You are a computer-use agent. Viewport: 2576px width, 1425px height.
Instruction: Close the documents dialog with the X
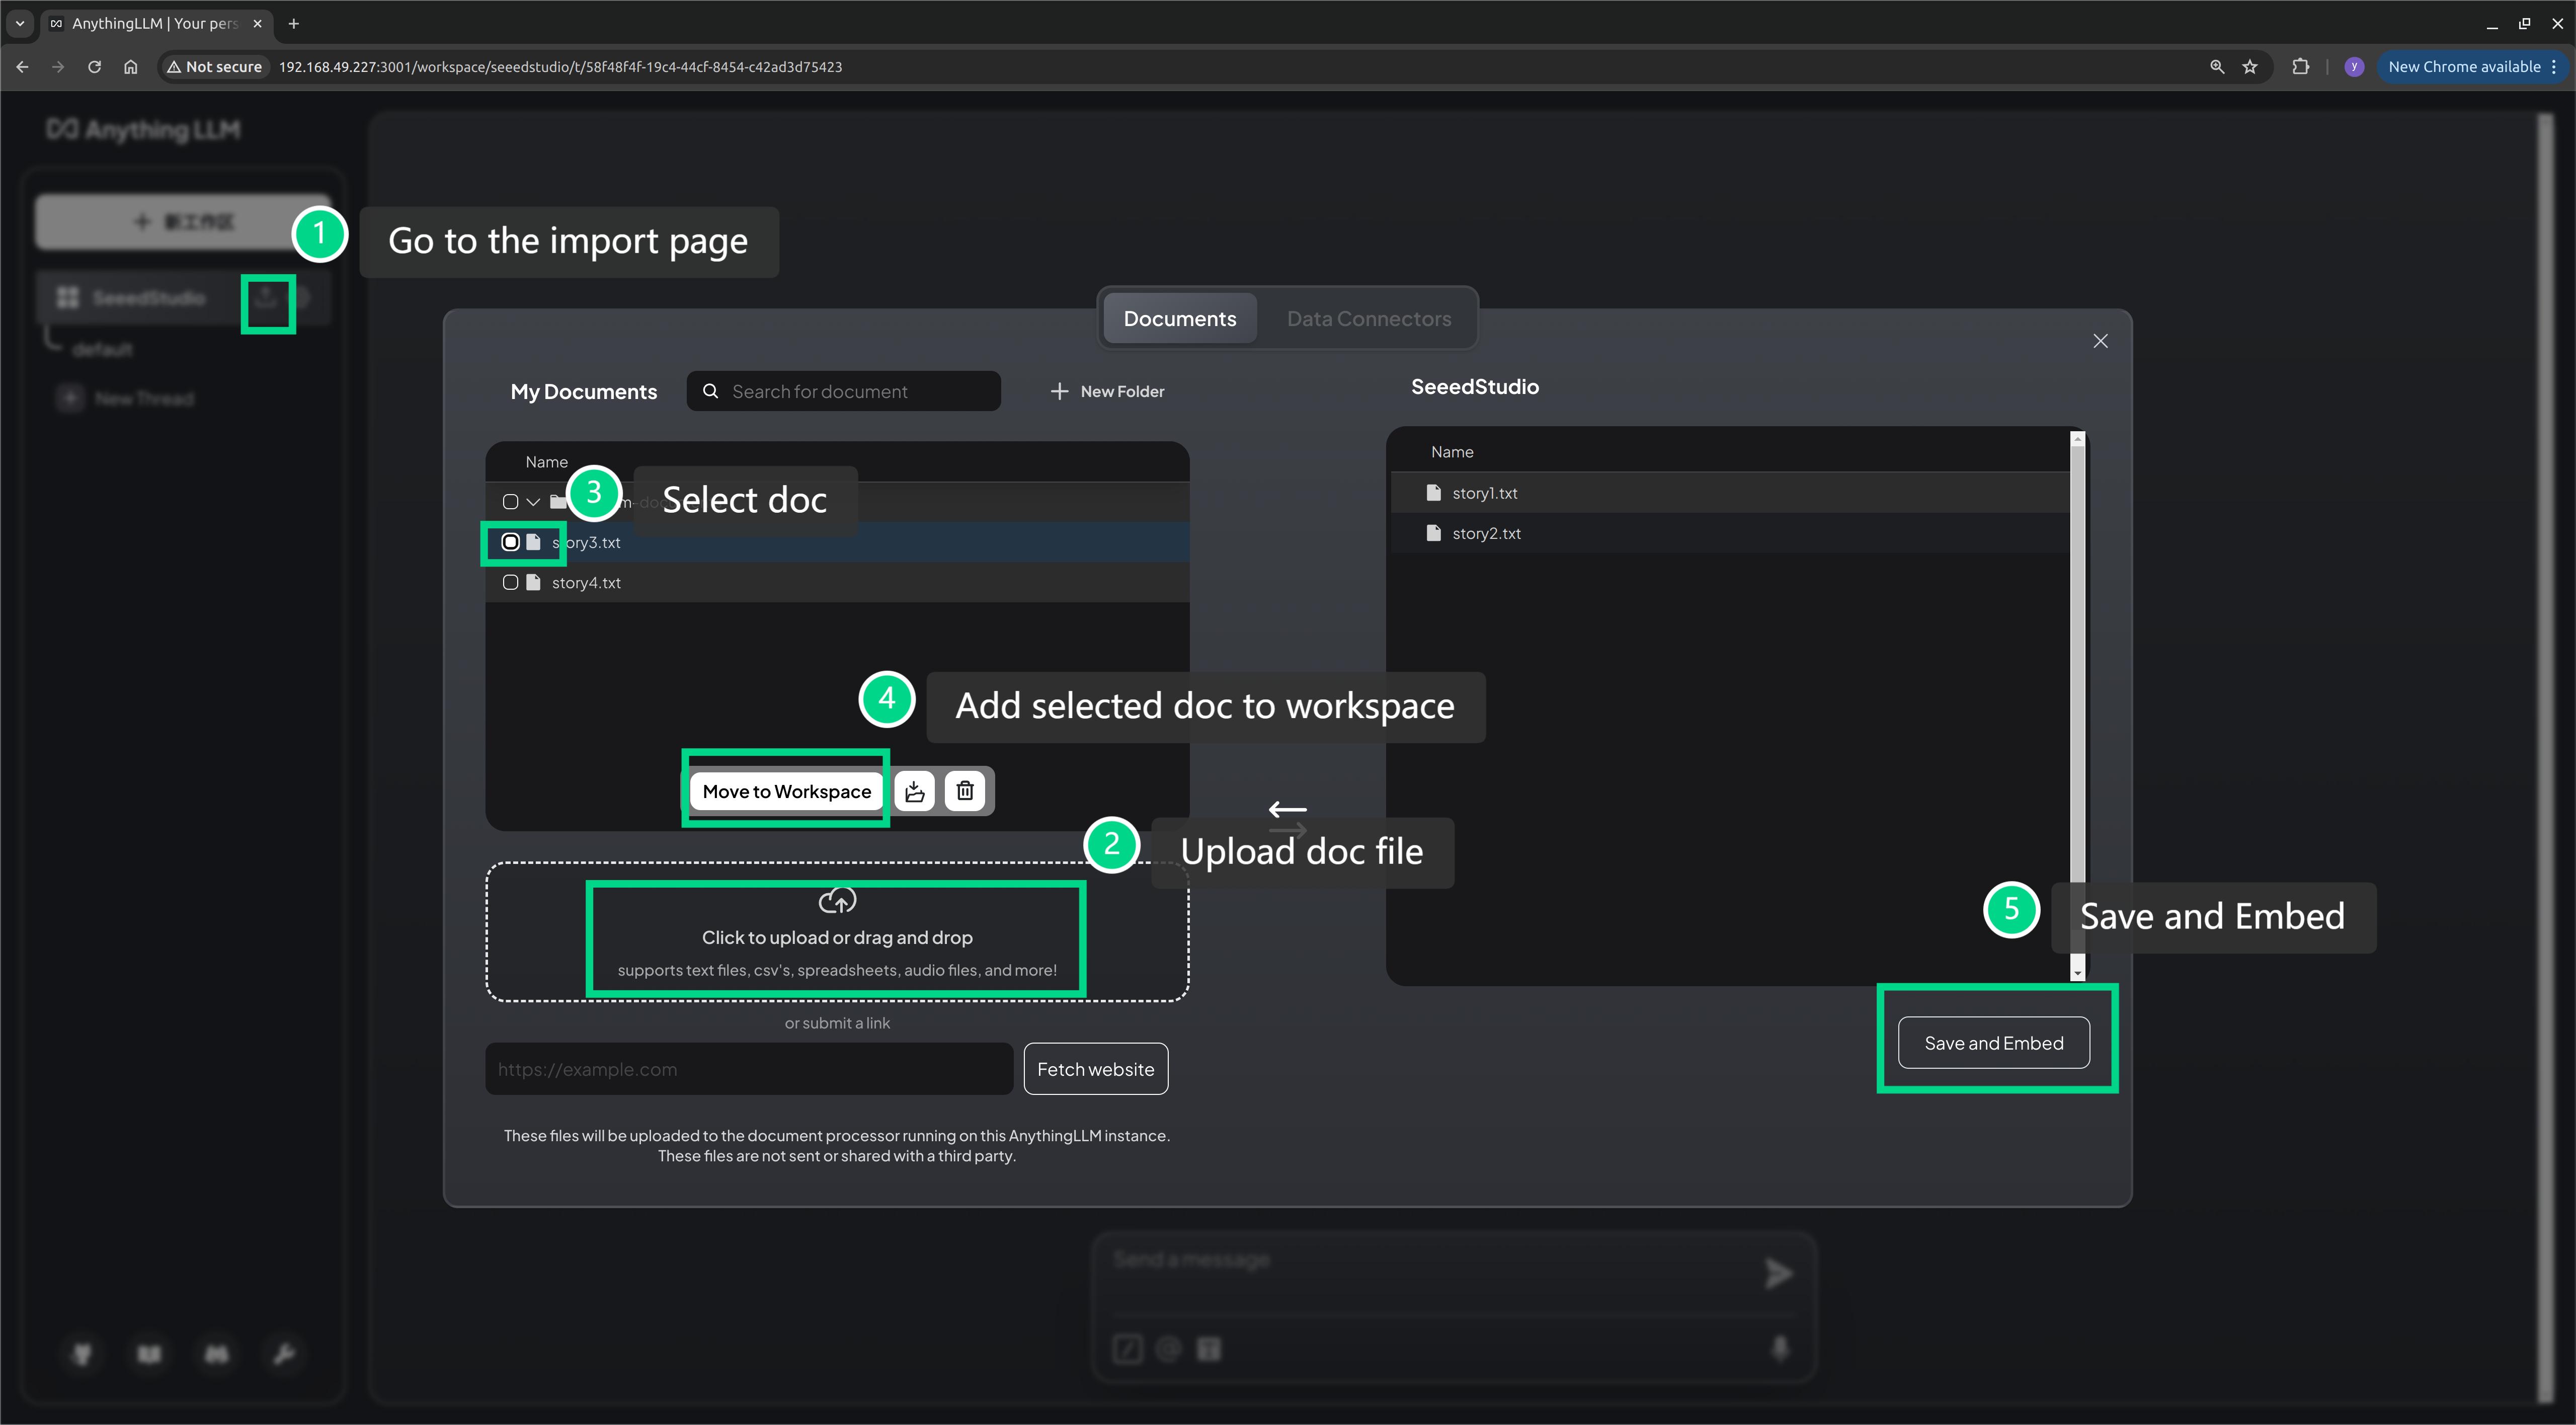(2100, 341)
